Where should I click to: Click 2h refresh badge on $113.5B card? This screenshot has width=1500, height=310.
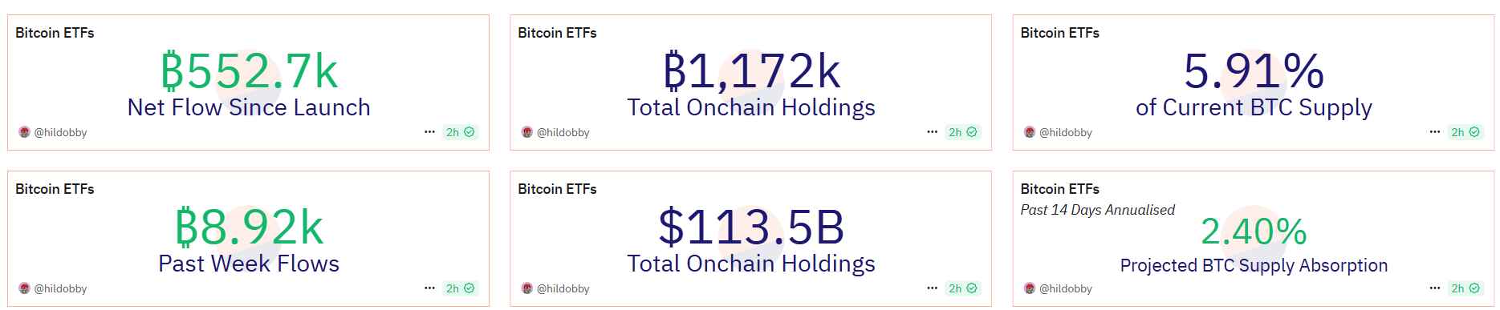tap(962, 288)
